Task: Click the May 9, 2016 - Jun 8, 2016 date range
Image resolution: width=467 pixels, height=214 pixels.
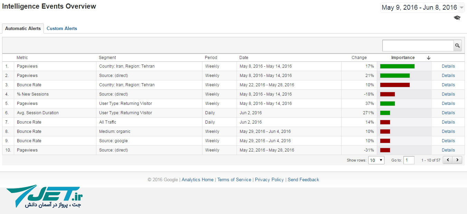Action: [x=419, y=8]
